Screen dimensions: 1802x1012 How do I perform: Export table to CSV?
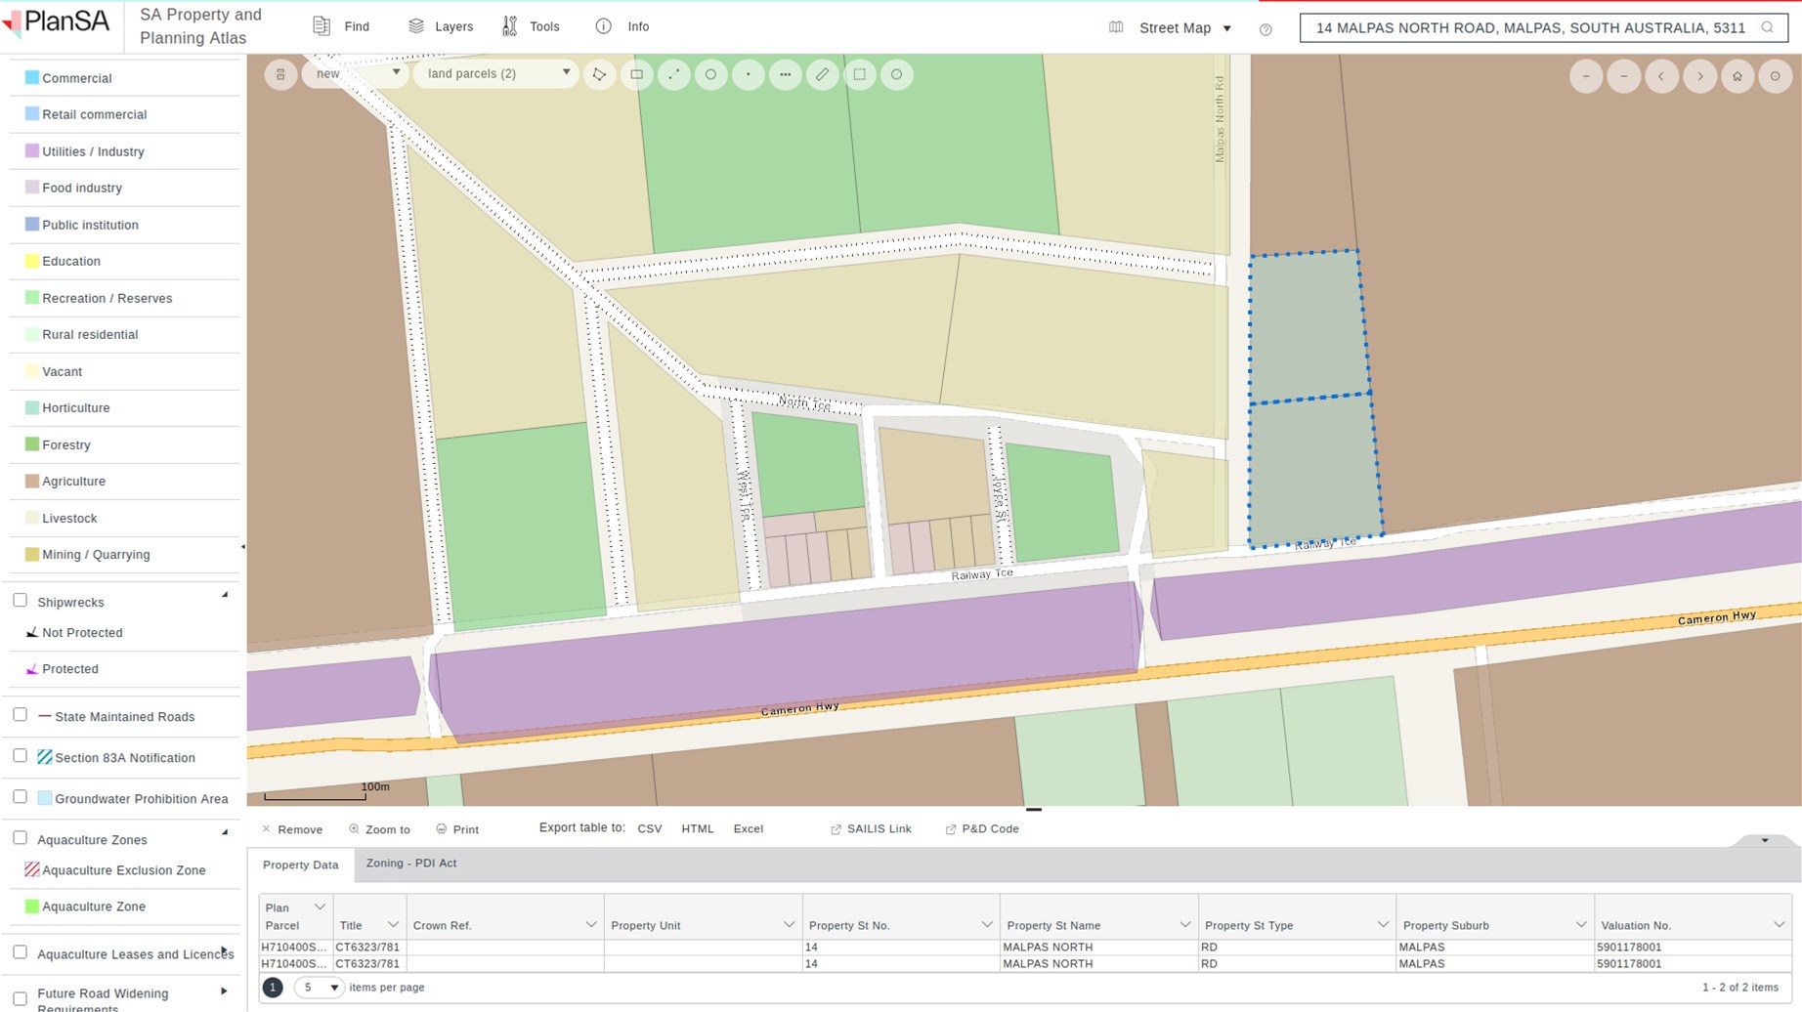pyautogui.click(x=650, y=828)
